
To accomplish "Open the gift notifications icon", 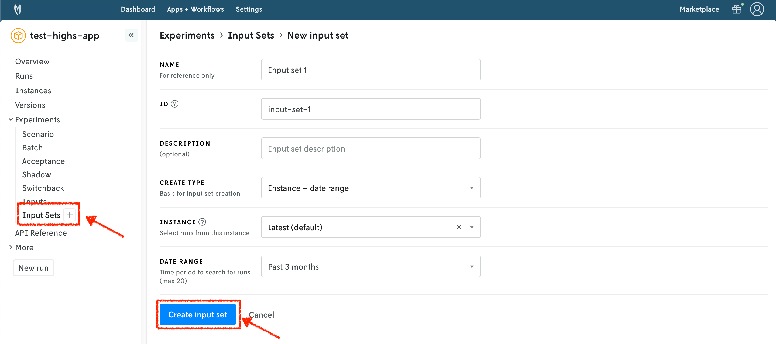I will (737, 9).
